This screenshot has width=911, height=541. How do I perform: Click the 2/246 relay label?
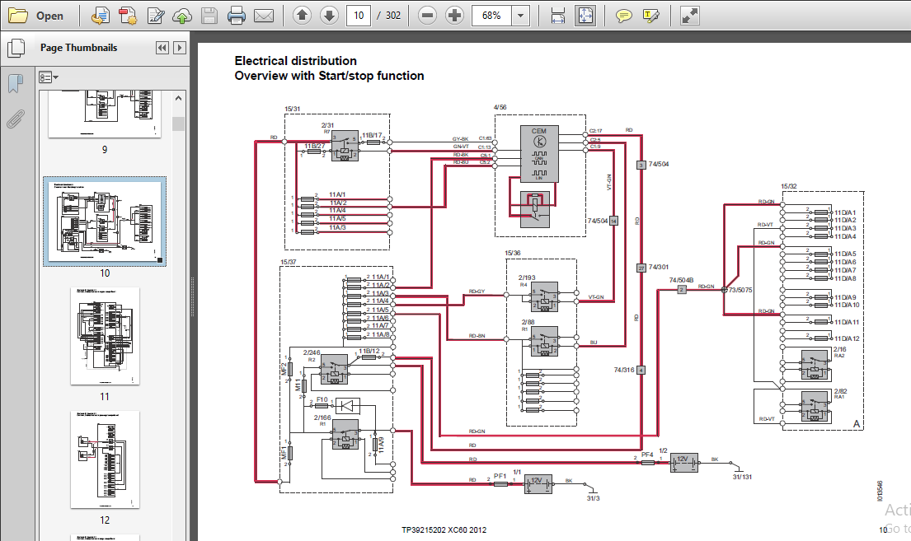[312, 353]
